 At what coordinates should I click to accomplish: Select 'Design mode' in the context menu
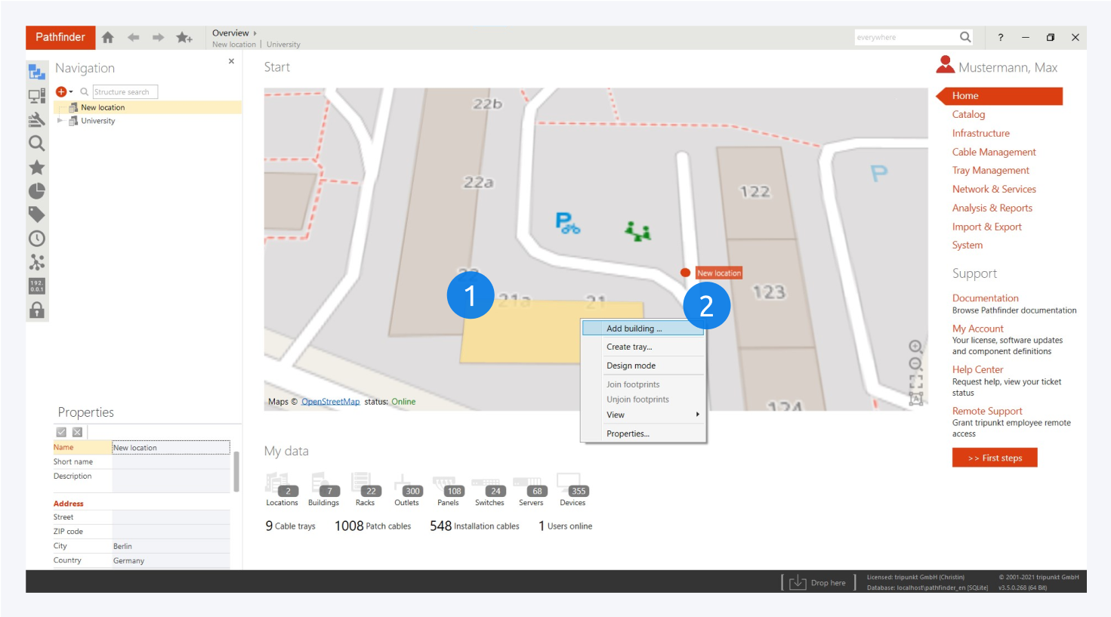(x=631, y=366)
